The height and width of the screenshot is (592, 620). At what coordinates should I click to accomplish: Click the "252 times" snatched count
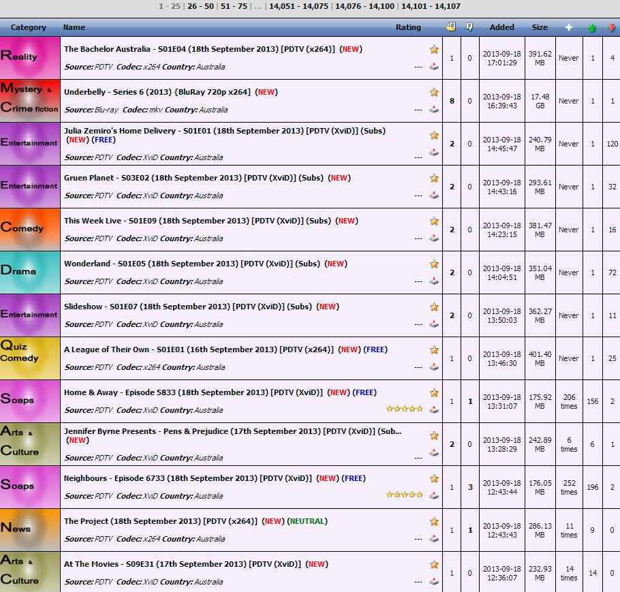569,487
